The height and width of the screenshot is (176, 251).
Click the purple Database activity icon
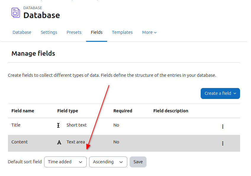pos(16,13)
